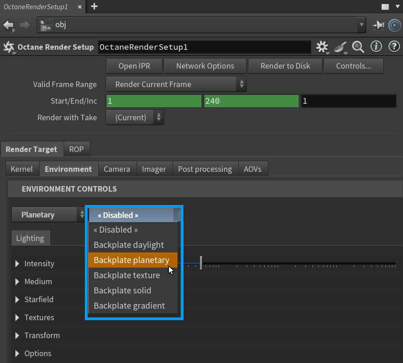Select Backplate texture from the list

pyautogui.click(x=127, y=275)
